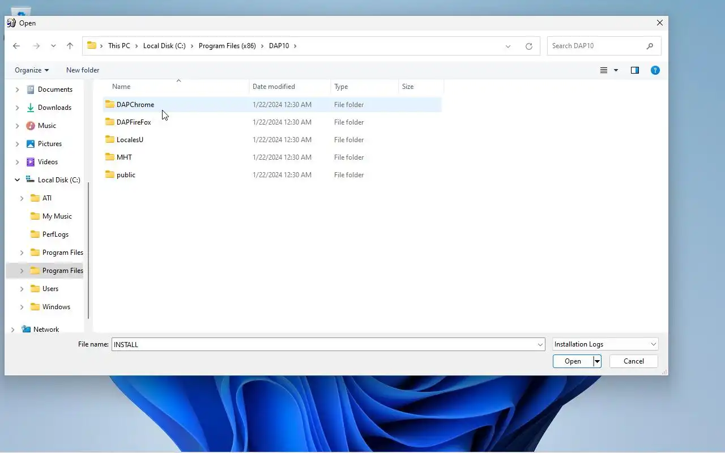Click the refresh icon in address bar
725x453 pixels.
[529, 46]
